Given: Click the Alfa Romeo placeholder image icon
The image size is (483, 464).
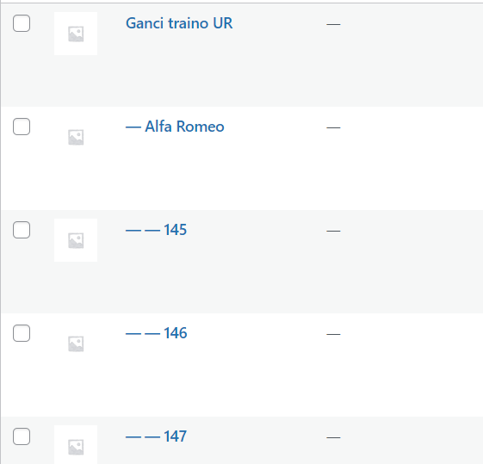Looking at the screenshot, I should point(76,137).
